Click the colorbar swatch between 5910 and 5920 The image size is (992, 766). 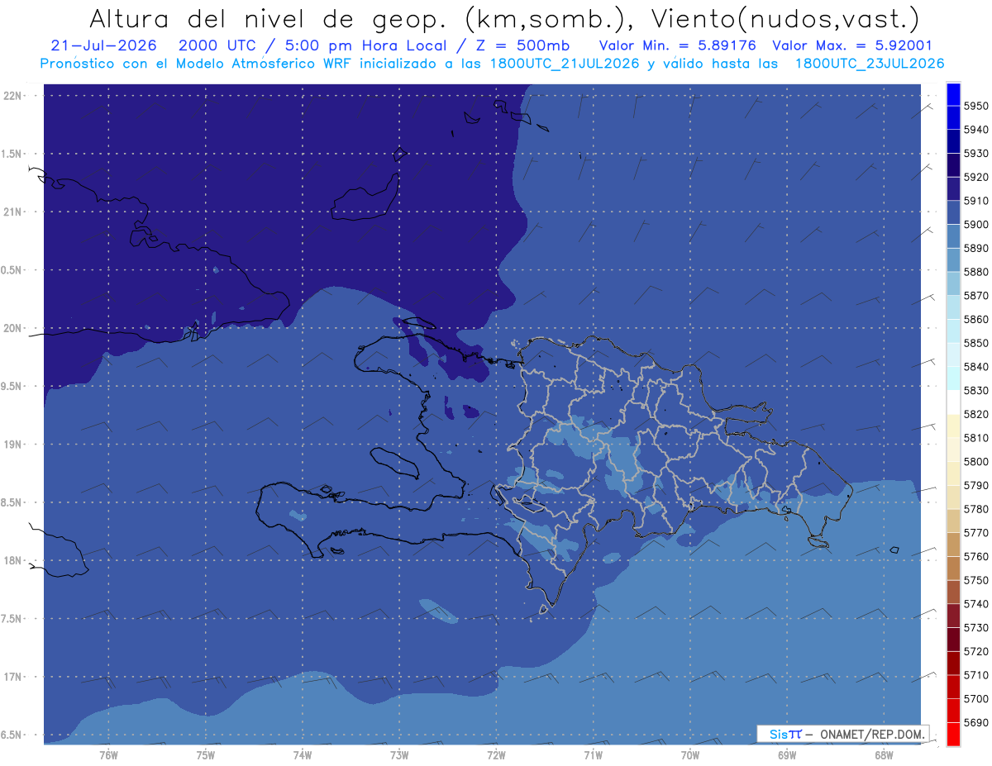tap(953, 189)
